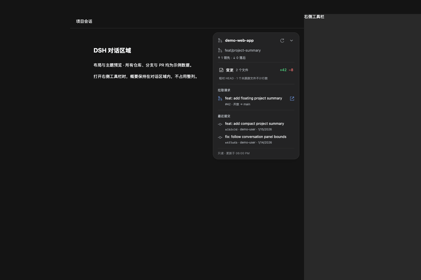Screen dimensions: 421x280
Task: Click the 只读 · 更新于 06:00 PM footer
Action: point(234,153)
